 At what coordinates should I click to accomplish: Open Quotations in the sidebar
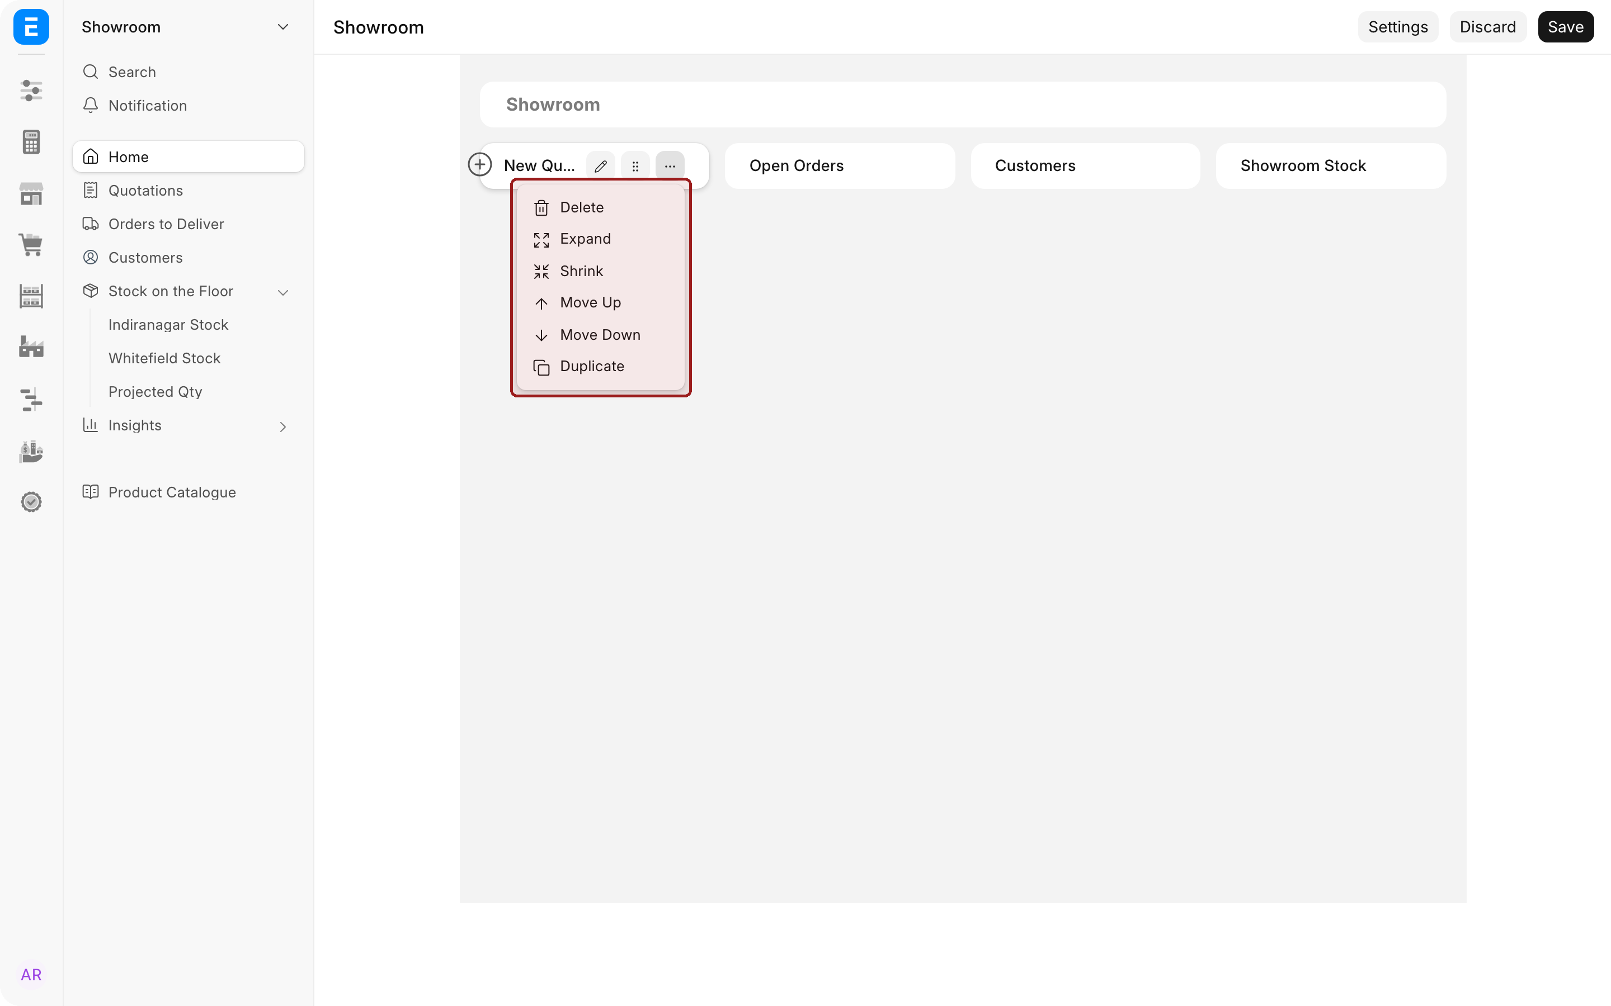189,190
